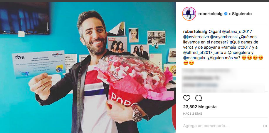Open comments with the speech bubble icon
269x133 pixels.
click(x=199, y=98)
